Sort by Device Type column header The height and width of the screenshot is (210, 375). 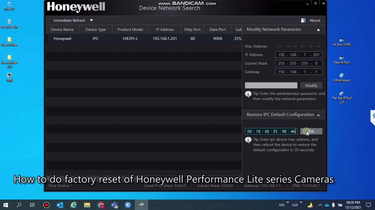pos(96,29)
